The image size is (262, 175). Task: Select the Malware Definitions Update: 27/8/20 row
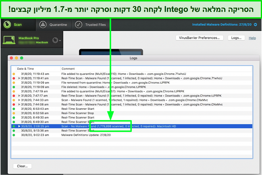point(132,135)
